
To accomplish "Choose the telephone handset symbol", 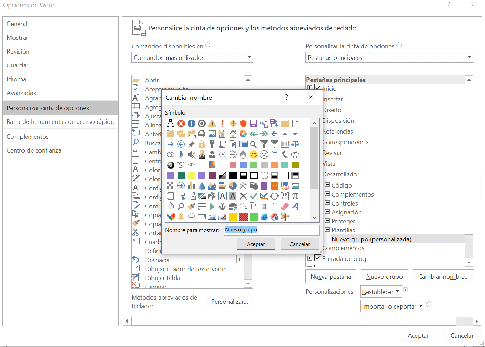I will tap(285, 155).
